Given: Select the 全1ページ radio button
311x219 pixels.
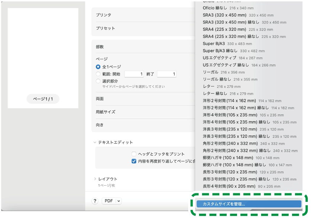Looking at the screenshot, I should pos(98,67).
